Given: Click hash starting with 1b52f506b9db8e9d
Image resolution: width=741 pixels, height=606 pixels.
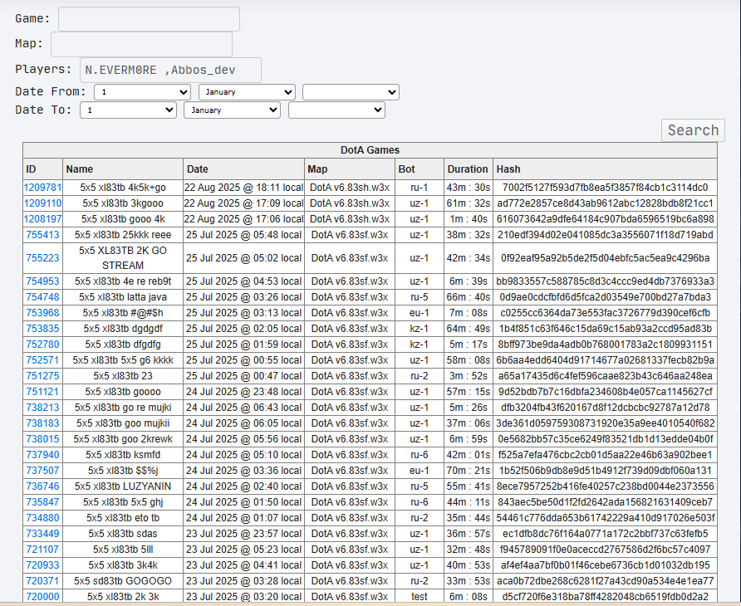Looking at the screenshot, I should 605,471.
